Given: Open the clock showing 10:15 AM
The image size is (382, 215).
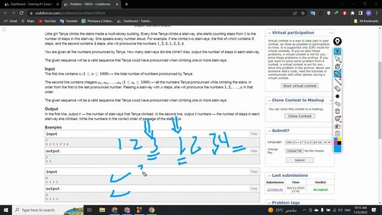Looking at the screenshot, I should [361, 210].
